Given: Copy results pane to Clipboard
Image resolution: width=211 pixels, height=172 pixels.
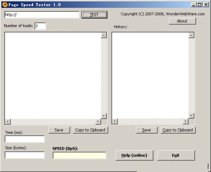Looking at the screenshot, I should tap(90, 130).
